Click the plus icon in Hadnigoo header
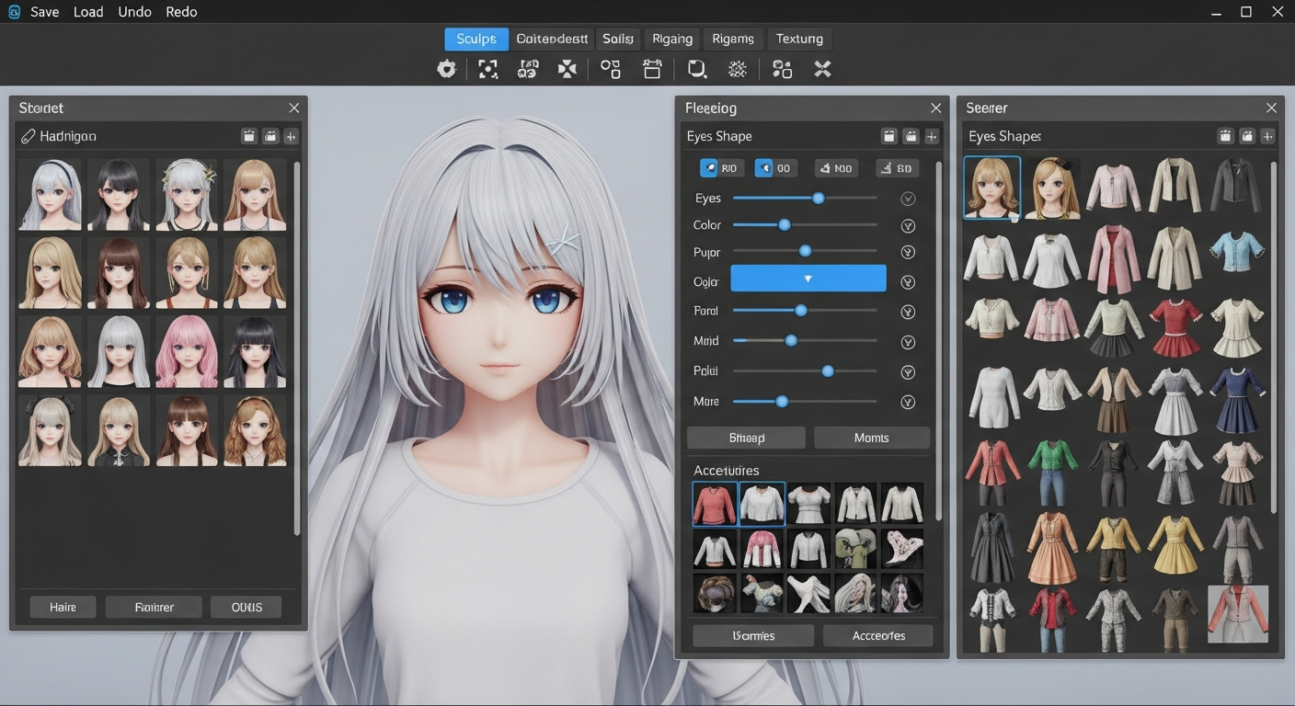This screenshot has height=706, width=1295. (x=291, y=136)
